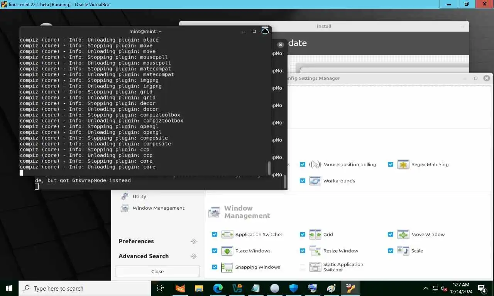Image resolution: width=494 pixels, height=296 pixels.
Task: Click the Window Management section header icon
Action: [x=214, y=212]
